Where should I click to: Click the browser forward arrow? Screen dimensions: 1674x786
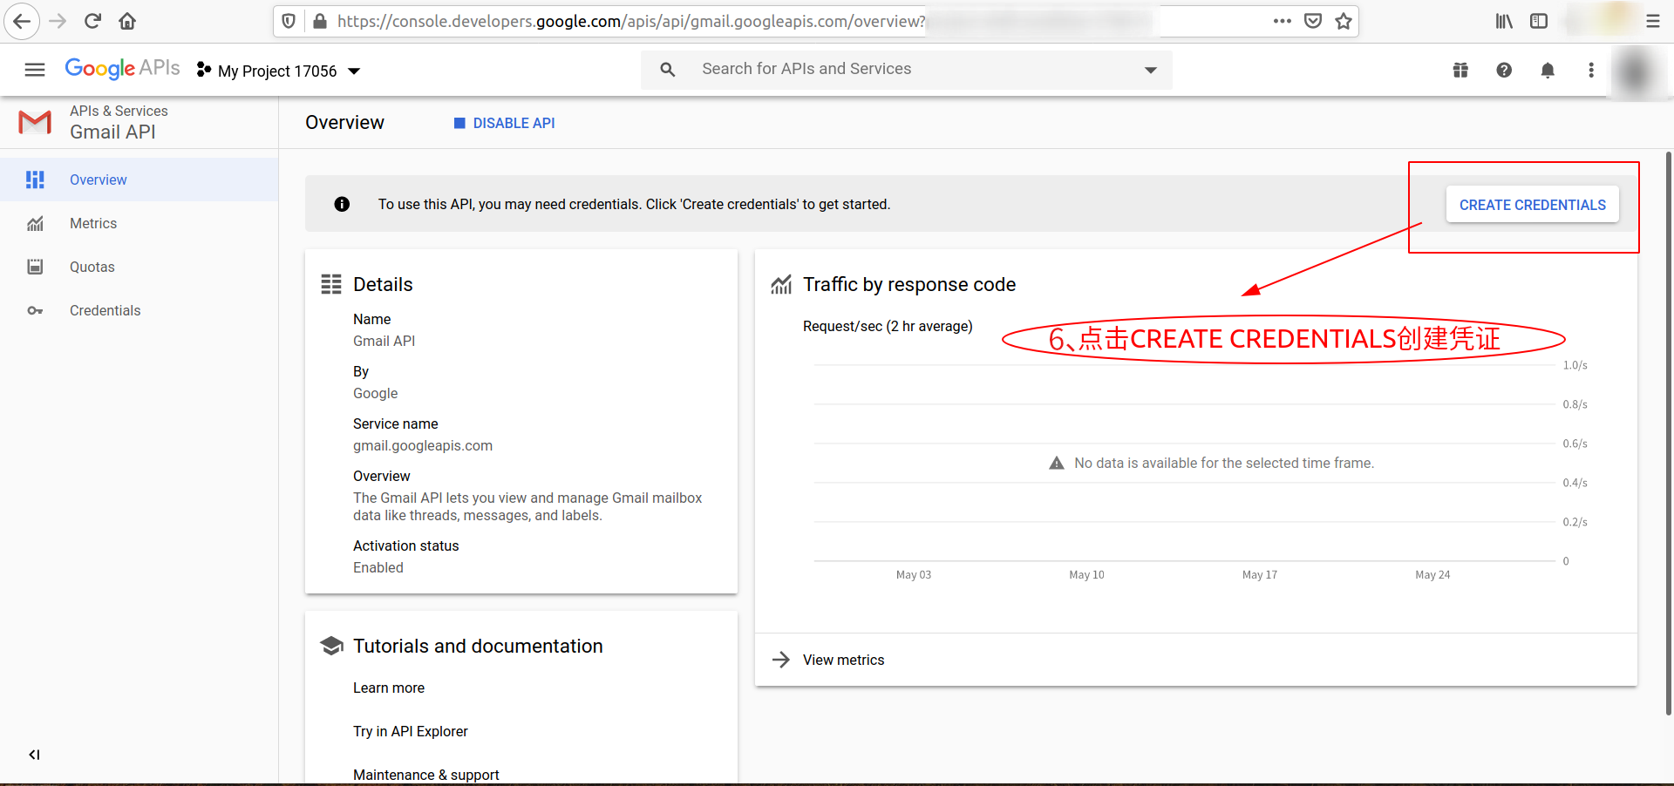58,21
